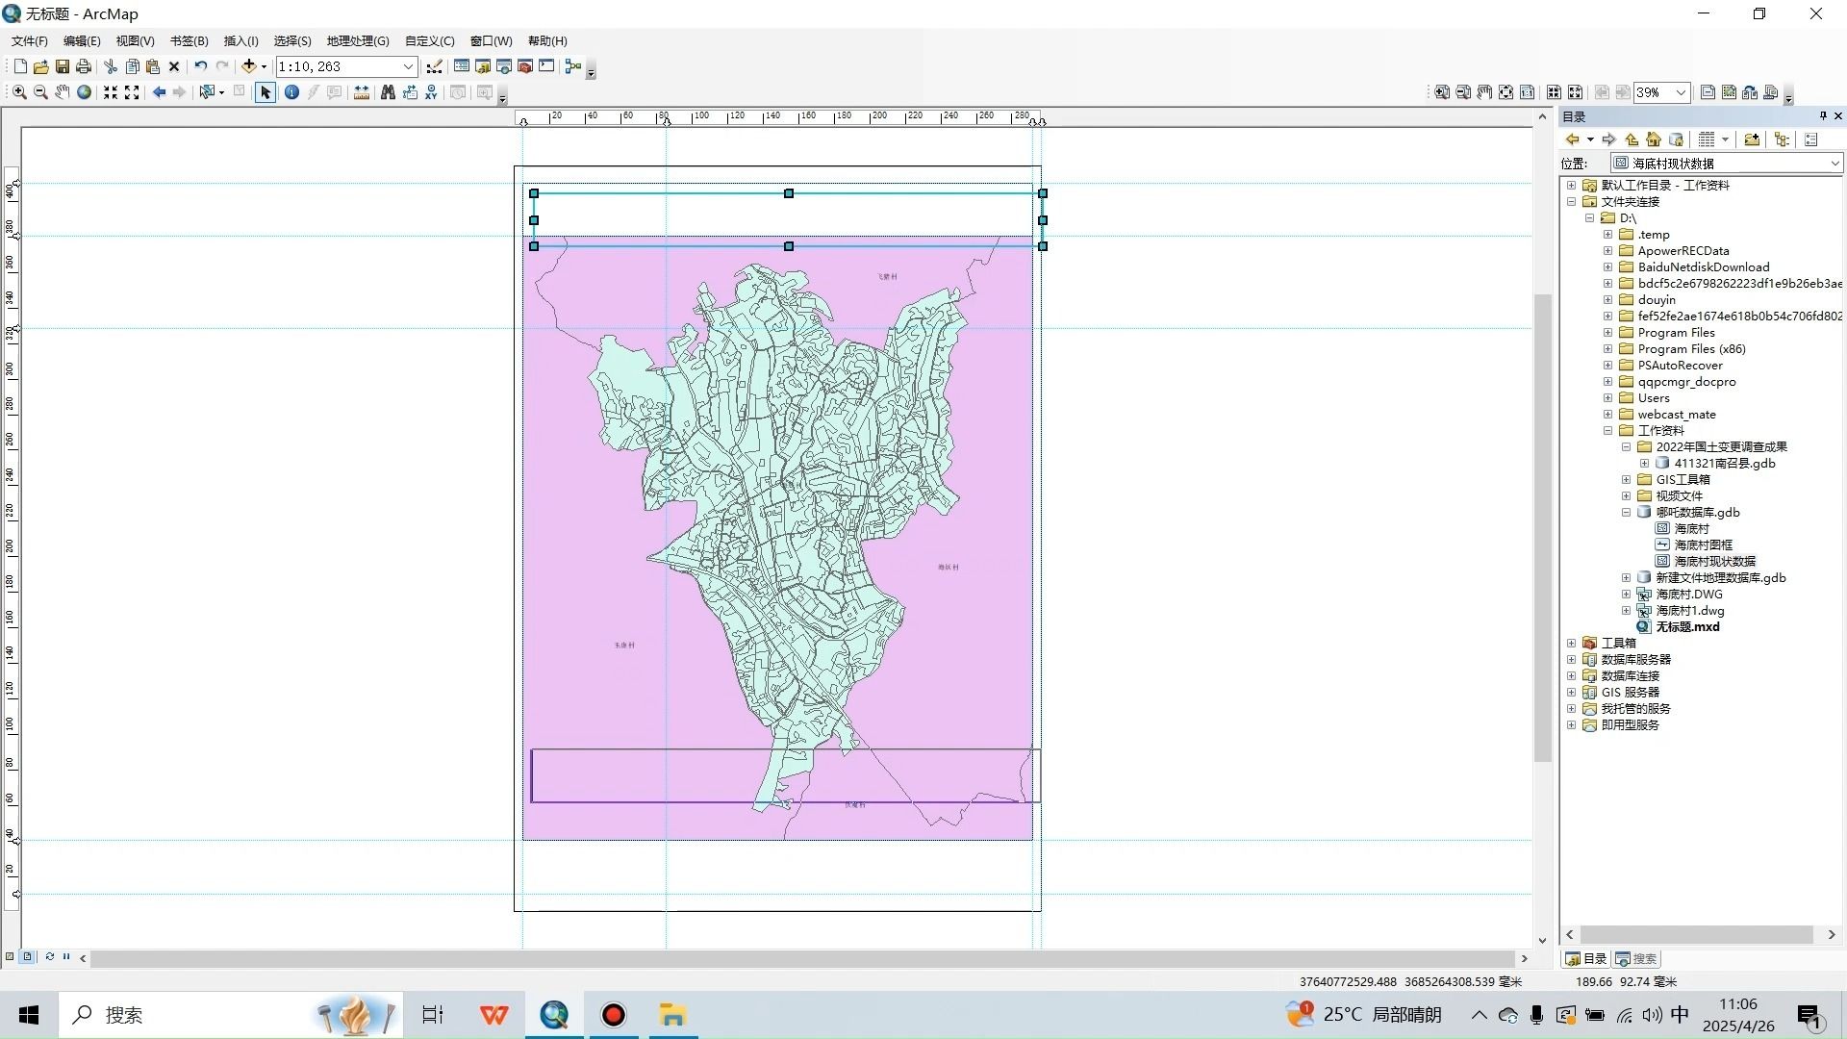Image resolution: width=1847 pixels, height=1039 pixels.
Task: Switch to Layout View at bottom left
Action: click(27, 957)
